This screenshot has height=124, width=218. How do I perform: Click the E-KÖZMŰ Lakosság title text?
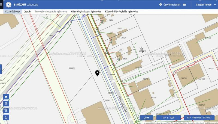pos(26,5)
